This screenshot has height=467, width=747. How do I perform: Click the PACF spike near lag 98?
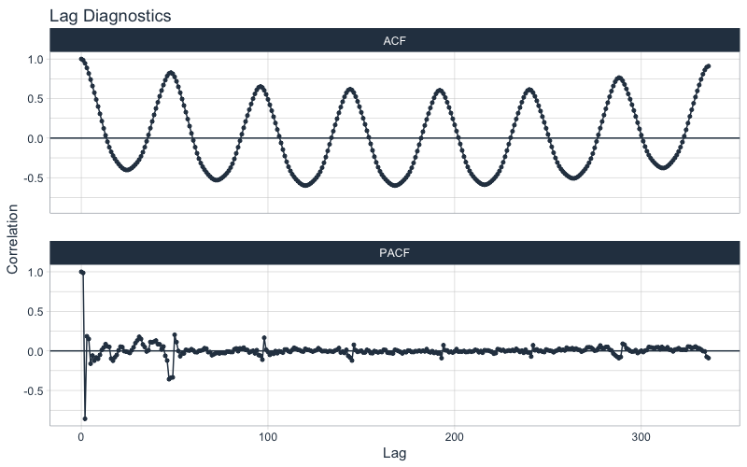pyautogui.click(x=264, y=338)
